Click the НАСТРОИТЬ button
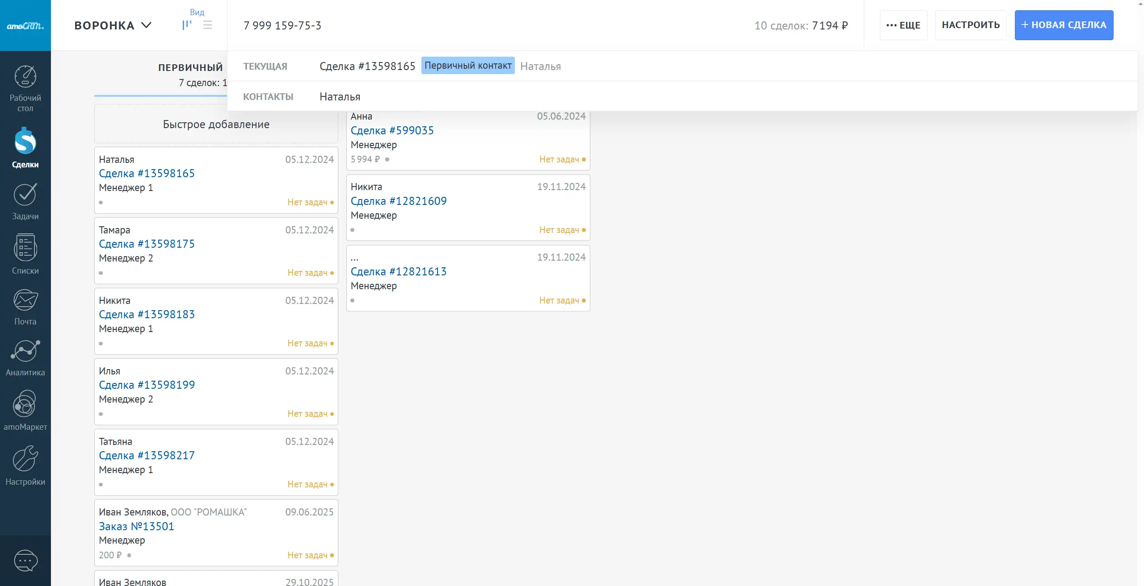The width and height of the screenshot is (1144, 586). [x=971, y=25]
